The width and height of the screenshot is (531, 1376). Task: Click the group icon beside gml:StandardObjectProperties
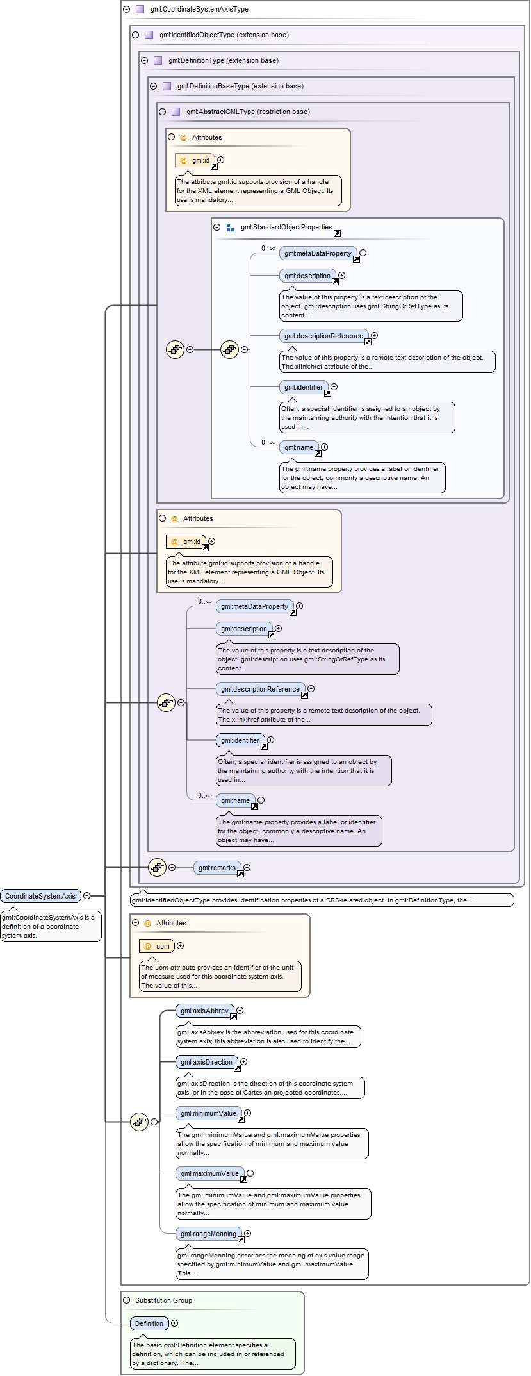(231, 228)
